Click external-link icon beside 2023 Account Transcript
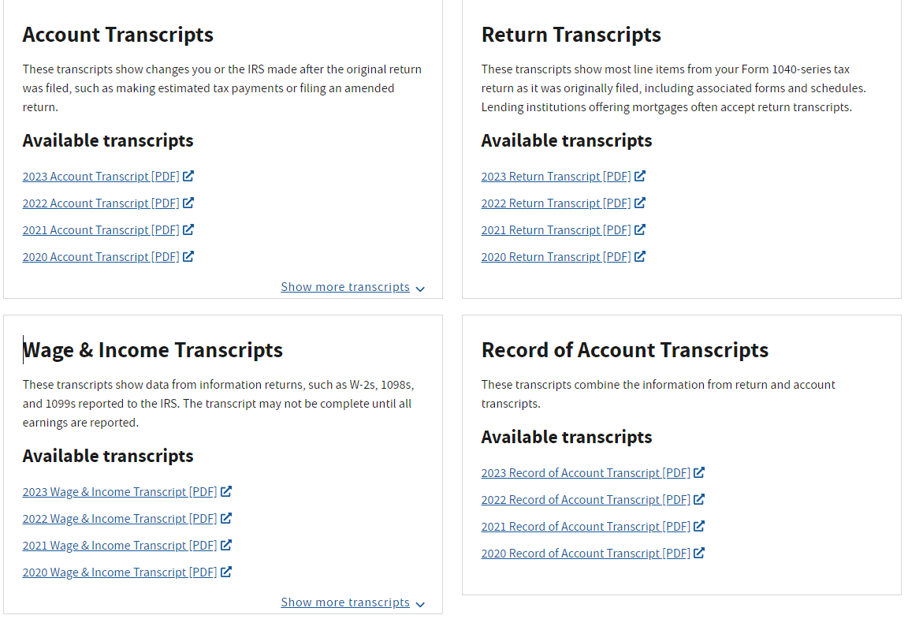Viewport: 908px width, 619px height. point(188,176)
